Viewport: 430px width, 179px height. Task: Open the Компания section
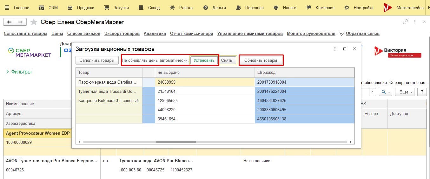[320, 8]
